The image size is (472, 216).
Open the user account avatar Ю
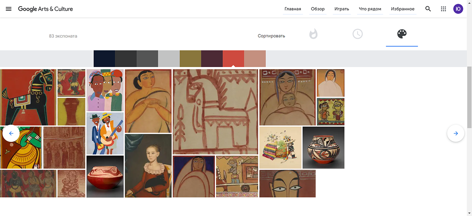(x=458, y=9)
